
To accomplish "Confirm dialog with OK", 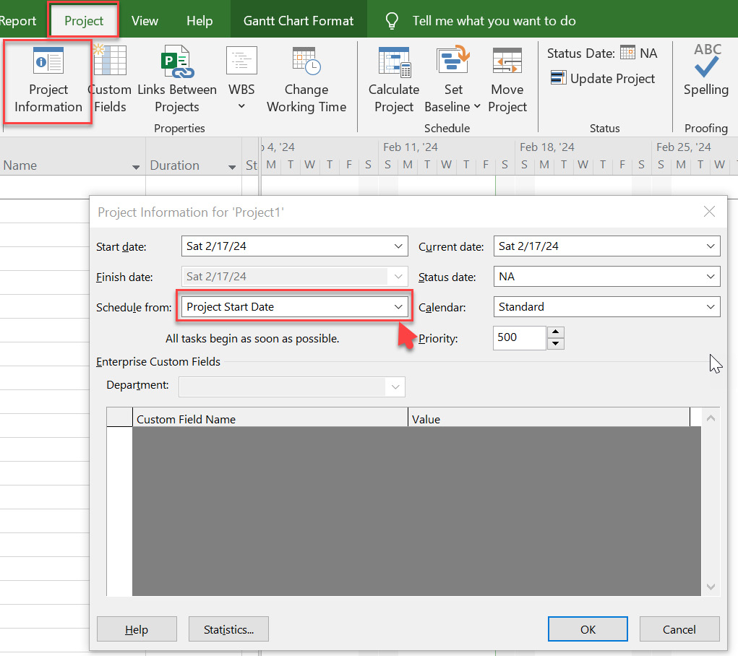I will coord(588,629).
